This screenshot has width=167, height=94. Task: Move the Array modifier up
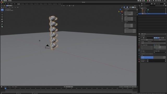pos(162,38)
